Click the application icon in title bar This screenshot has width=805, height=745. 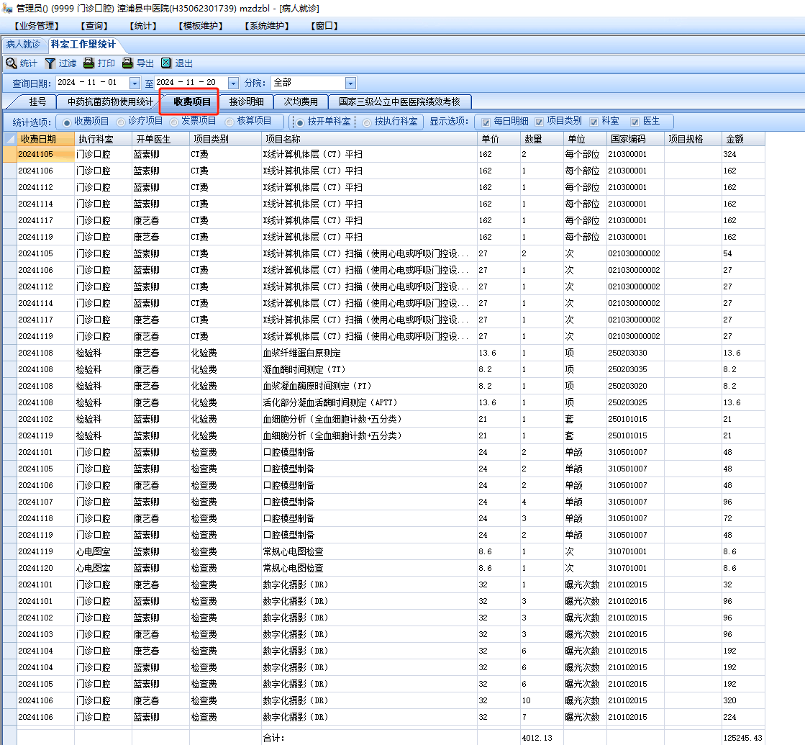pos(6,8)
